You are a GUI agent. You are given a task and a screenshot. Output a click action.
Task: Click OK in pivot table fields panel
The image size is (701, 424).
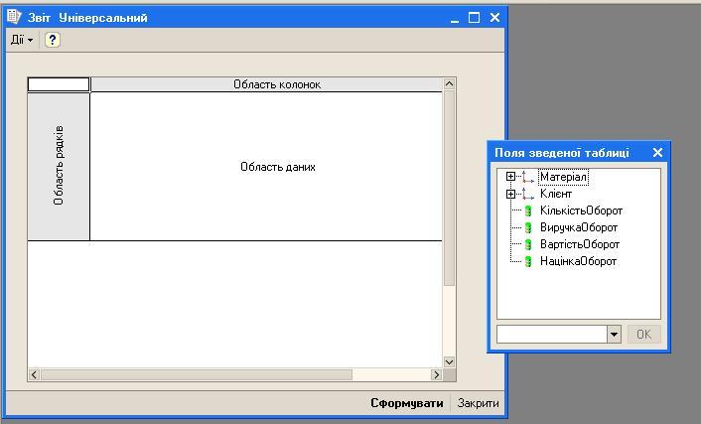(x=643, y=334)
